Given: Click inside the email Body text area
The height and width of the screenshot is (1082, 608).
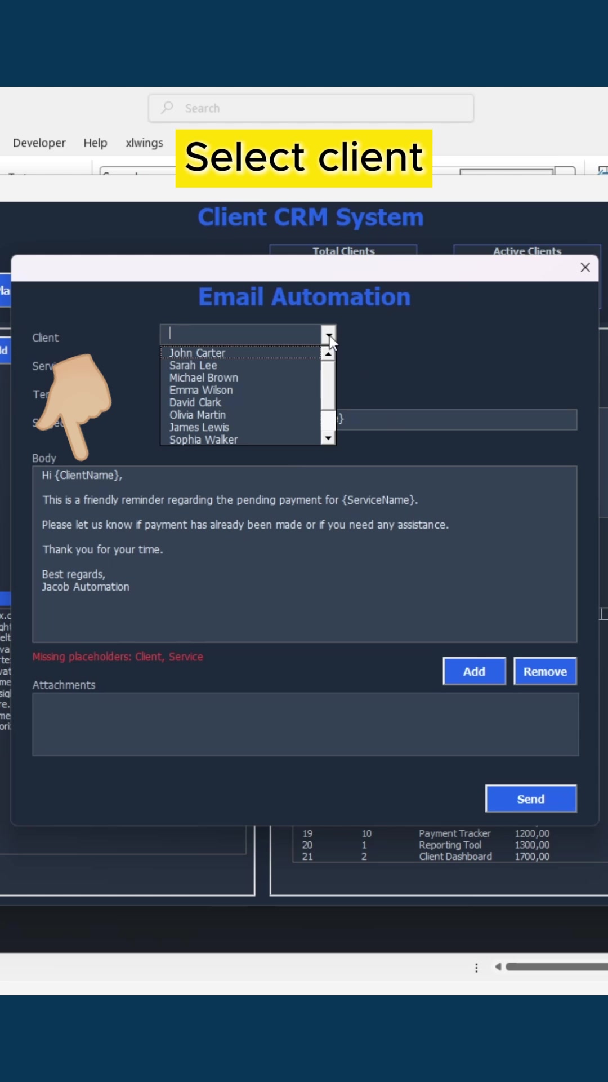Looking at the screenshot, I should click(305, 554).
